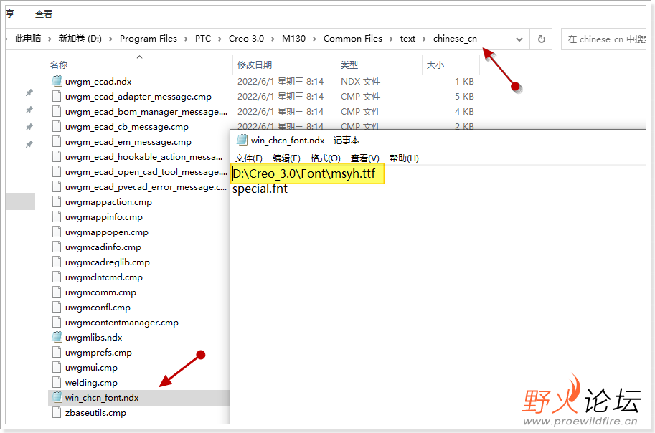
Task: Click the uwgmcadinfo.cmp file icon
Action: pyautogui.click(x=57, y=247)
